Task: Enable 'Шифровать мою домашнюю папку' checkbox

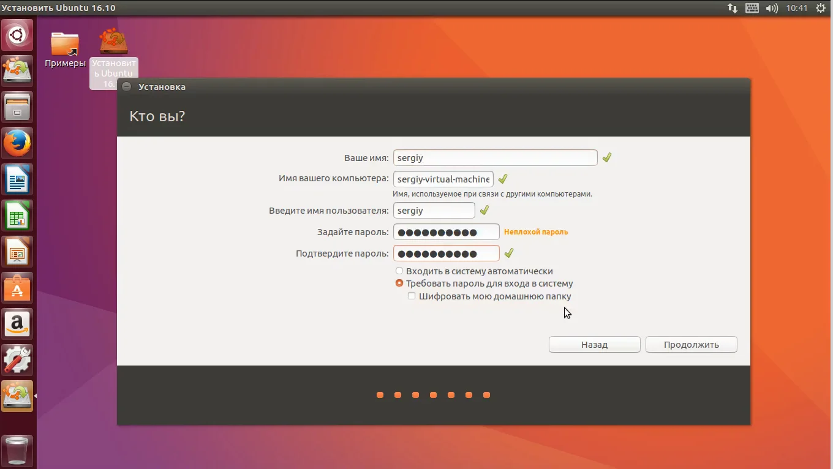Action: click(489, 296)
